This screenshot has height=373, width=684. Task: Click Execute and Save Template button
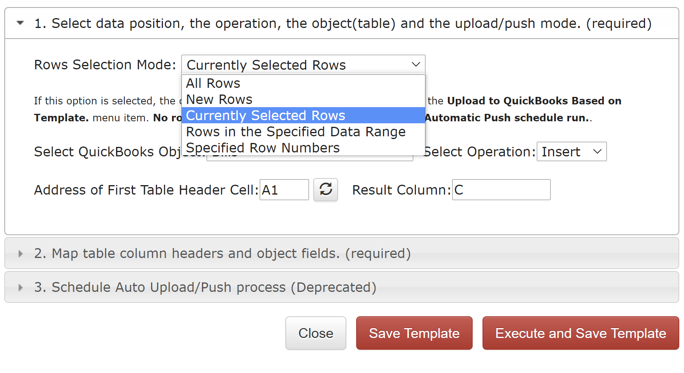click(580, 333)
